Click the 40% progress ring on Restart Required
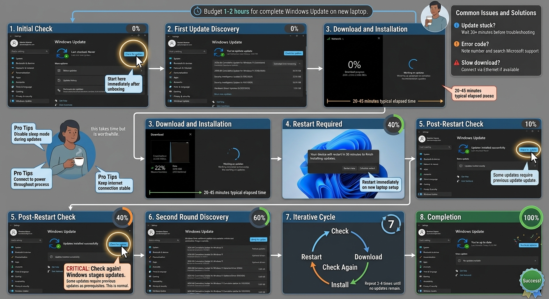 pos(394,125)
